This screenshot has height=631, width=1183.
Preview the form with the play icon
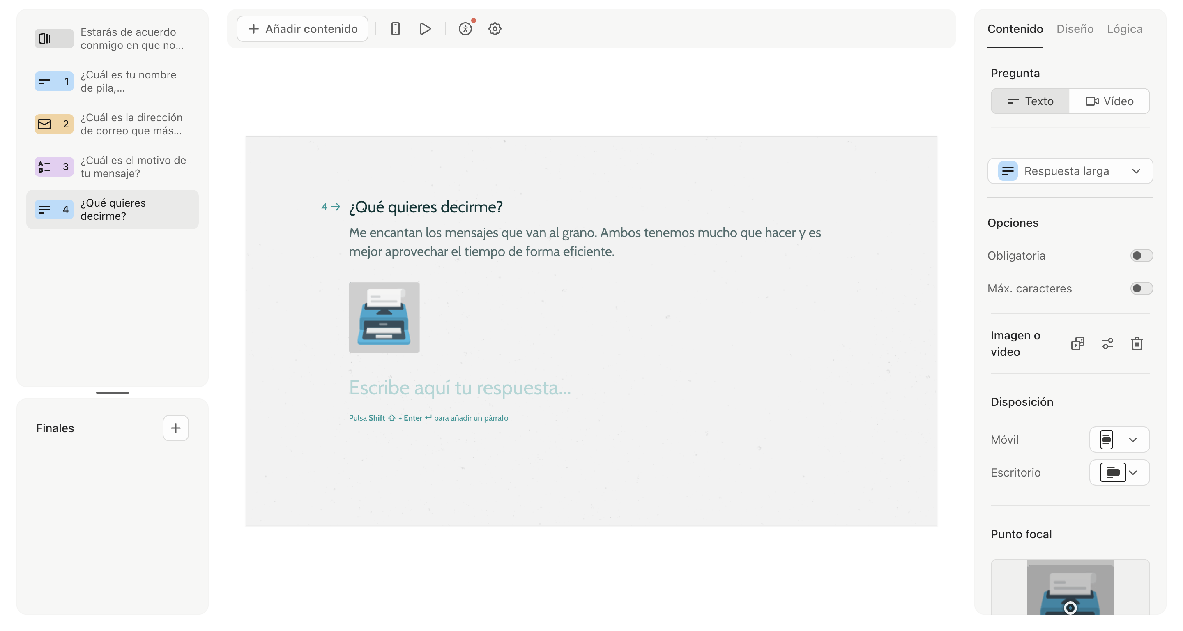point(425,28)
